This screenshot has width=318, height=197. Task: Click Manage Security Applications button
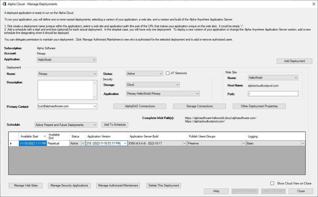[x=69, y=185]
